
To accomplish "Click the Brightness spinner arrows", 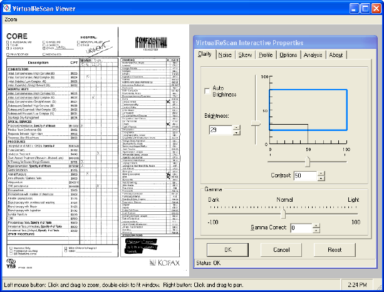I will (236, 130).
